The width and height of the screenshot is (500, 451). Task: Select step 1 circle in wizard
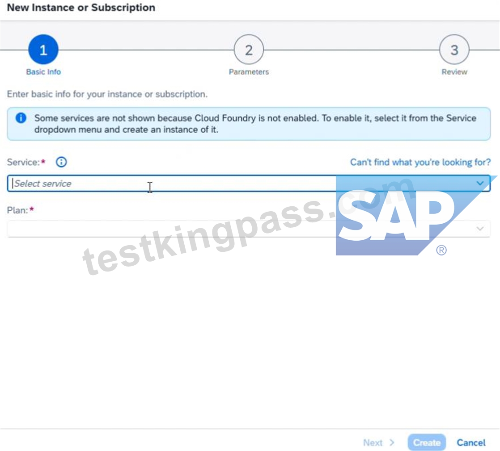[43, 49]
